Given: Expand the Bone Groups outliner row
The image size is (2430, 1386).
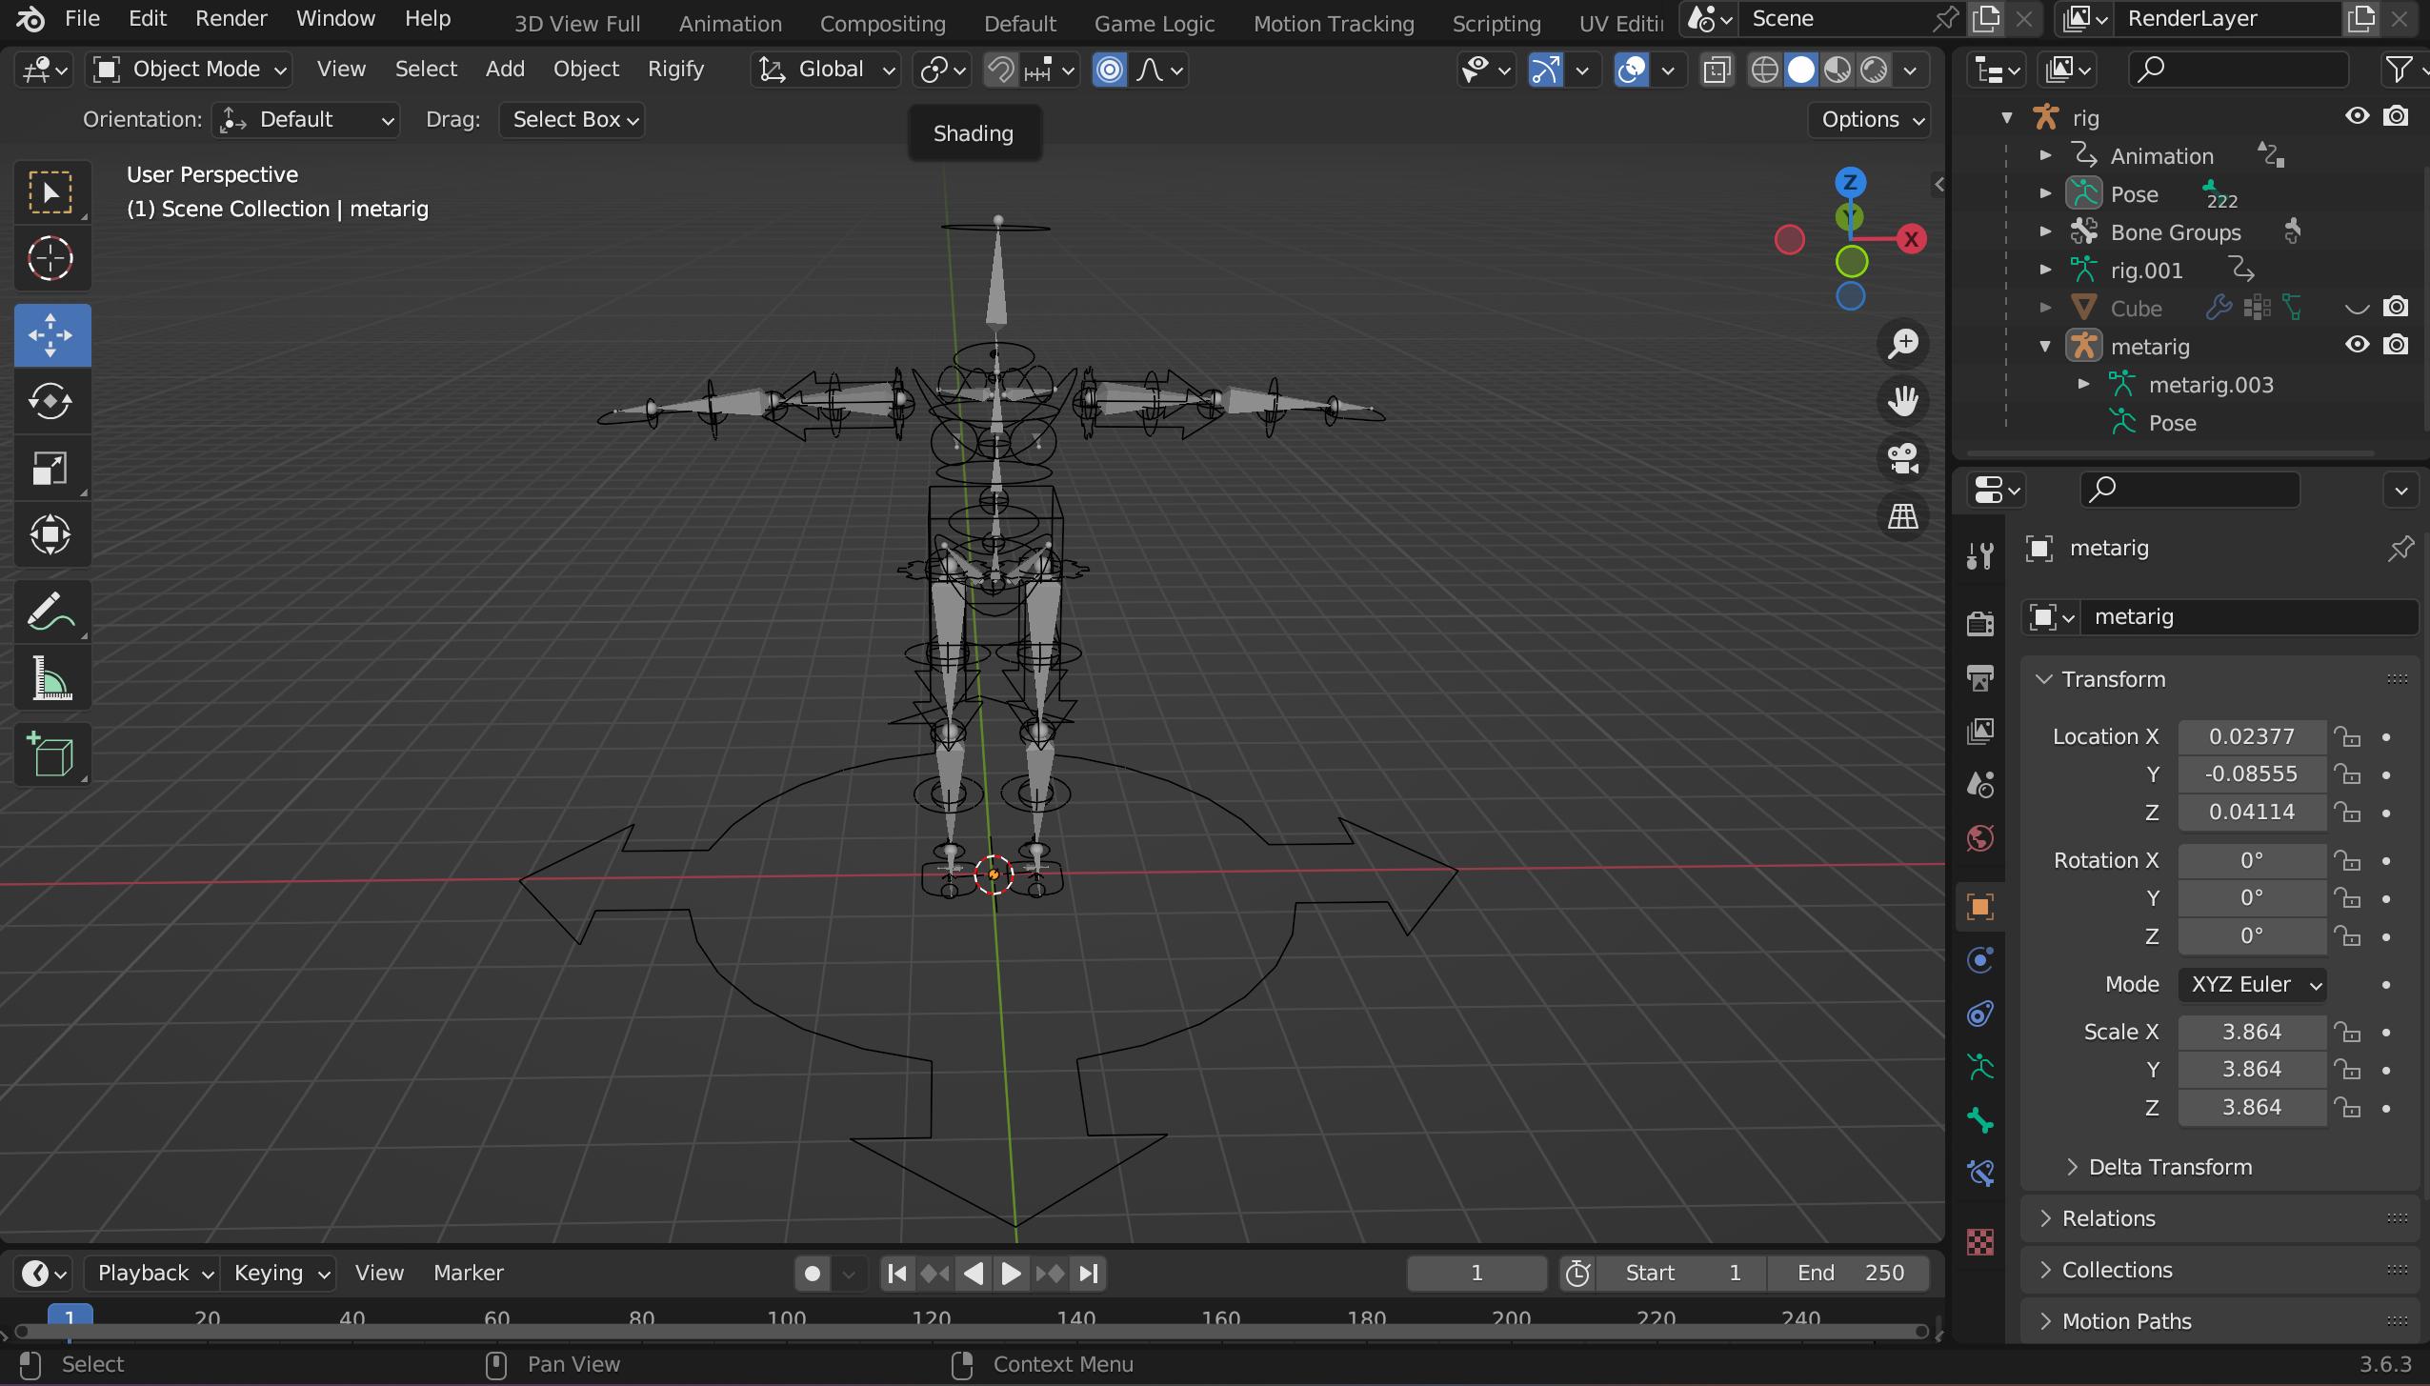Looking at the screenshot, I should click(2045, 232).
